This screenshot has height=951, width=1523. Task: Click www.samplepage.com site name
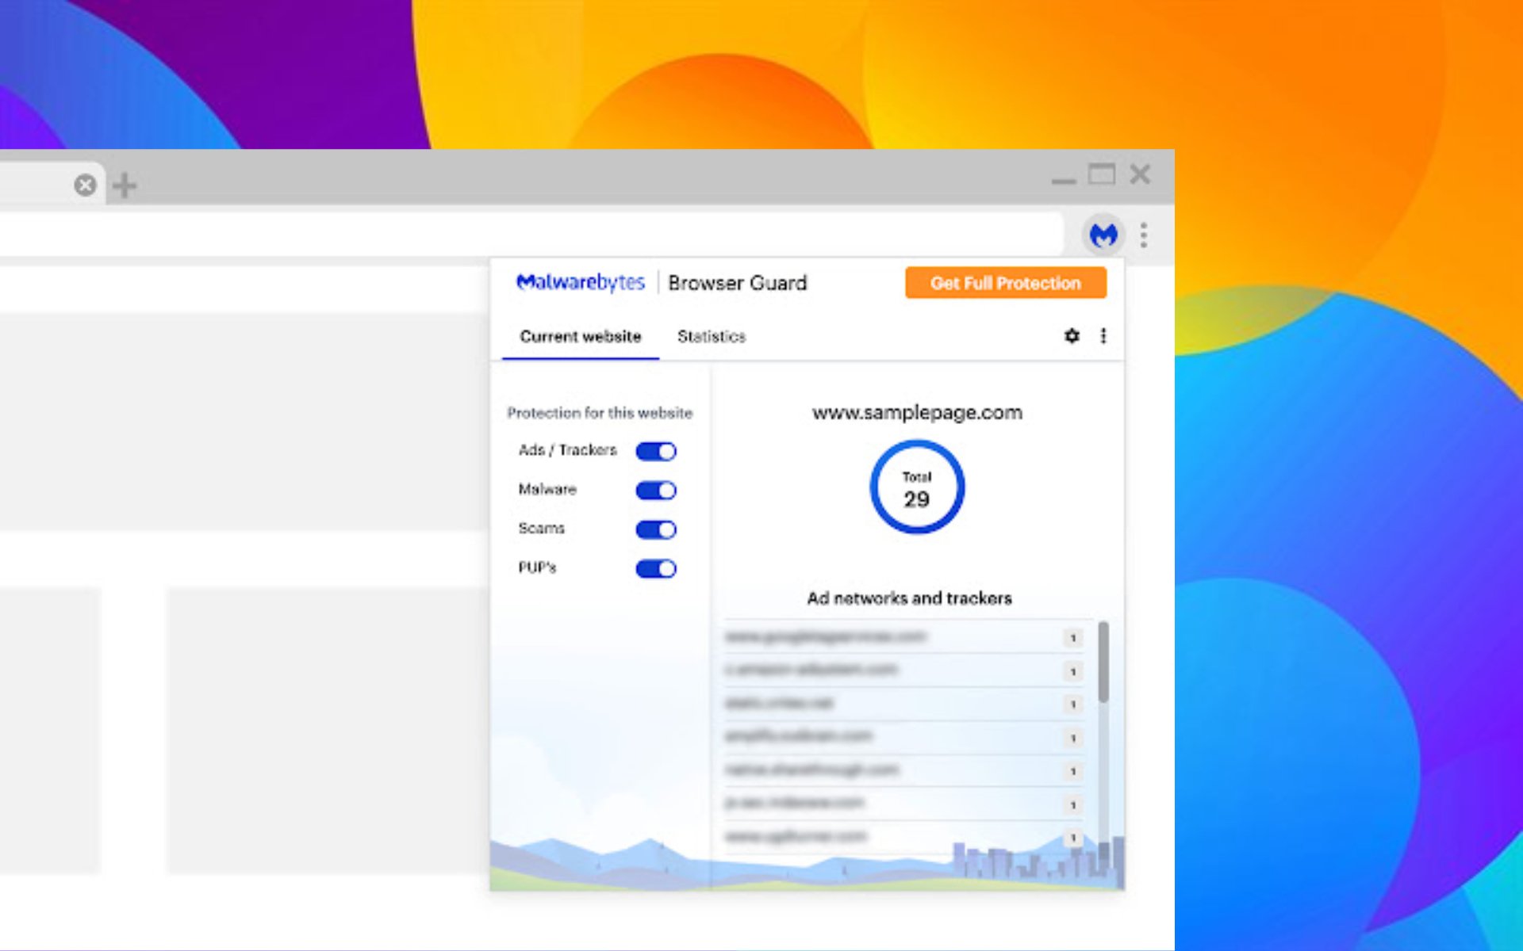pos(917,413)
